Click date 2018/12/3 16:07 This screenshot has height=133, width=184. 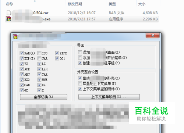82,13
